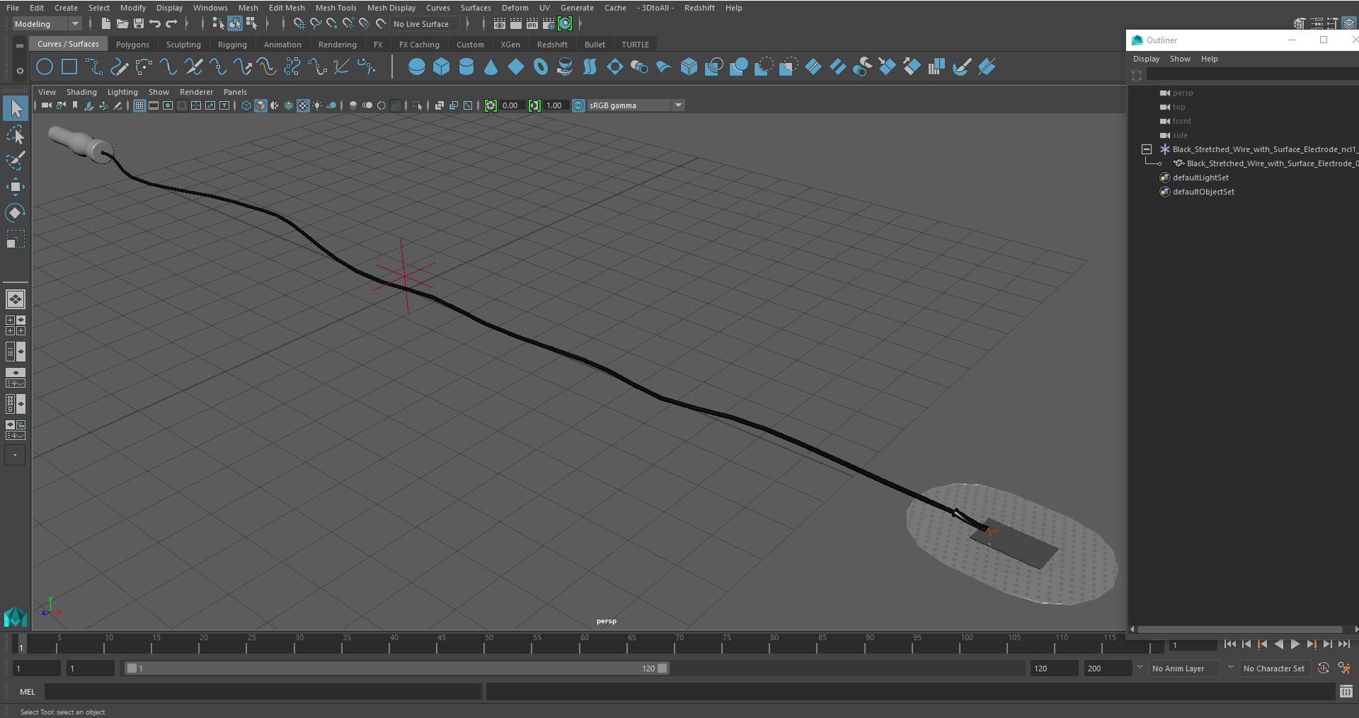
Task: Open the Deform menu
Action: (515, 8)
